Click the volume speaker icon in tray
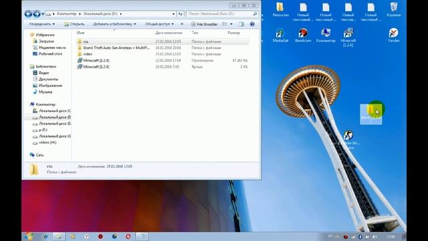This screenshot has width=428, height=241. click(374, 236)
